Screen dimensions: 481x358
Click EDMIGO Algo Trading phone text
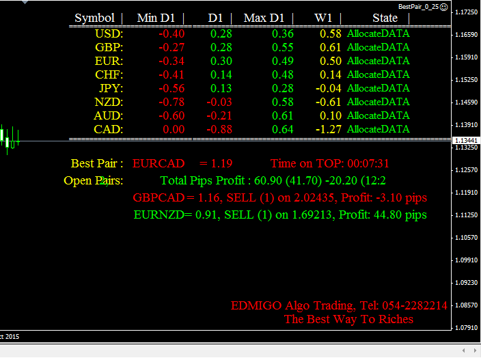(339, 306)
